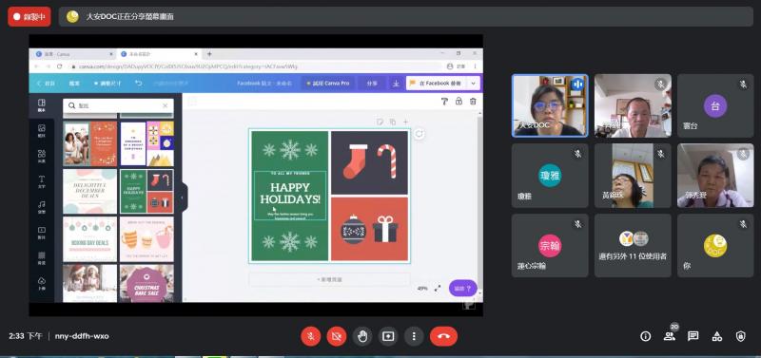The width and height of the screenshot is (761, 358).
Task: Click the muted mic icon on 你 tile
Action: tap(743, 224)
